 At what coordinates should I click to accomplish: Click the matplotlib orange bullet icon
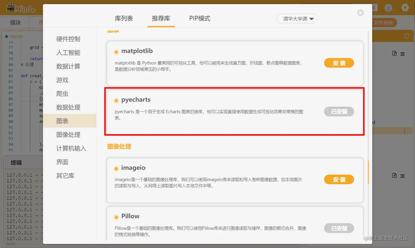pyautogui.click(x=116, y=52)
